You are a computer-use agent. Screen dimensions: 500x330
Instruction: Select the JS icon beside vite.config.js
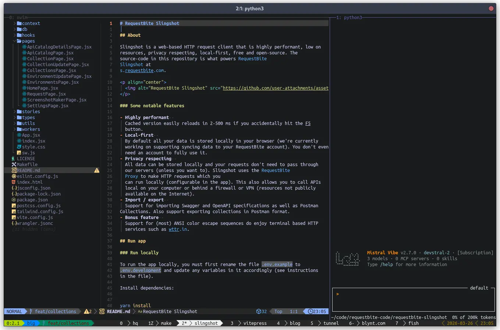(x=13, y=217)
